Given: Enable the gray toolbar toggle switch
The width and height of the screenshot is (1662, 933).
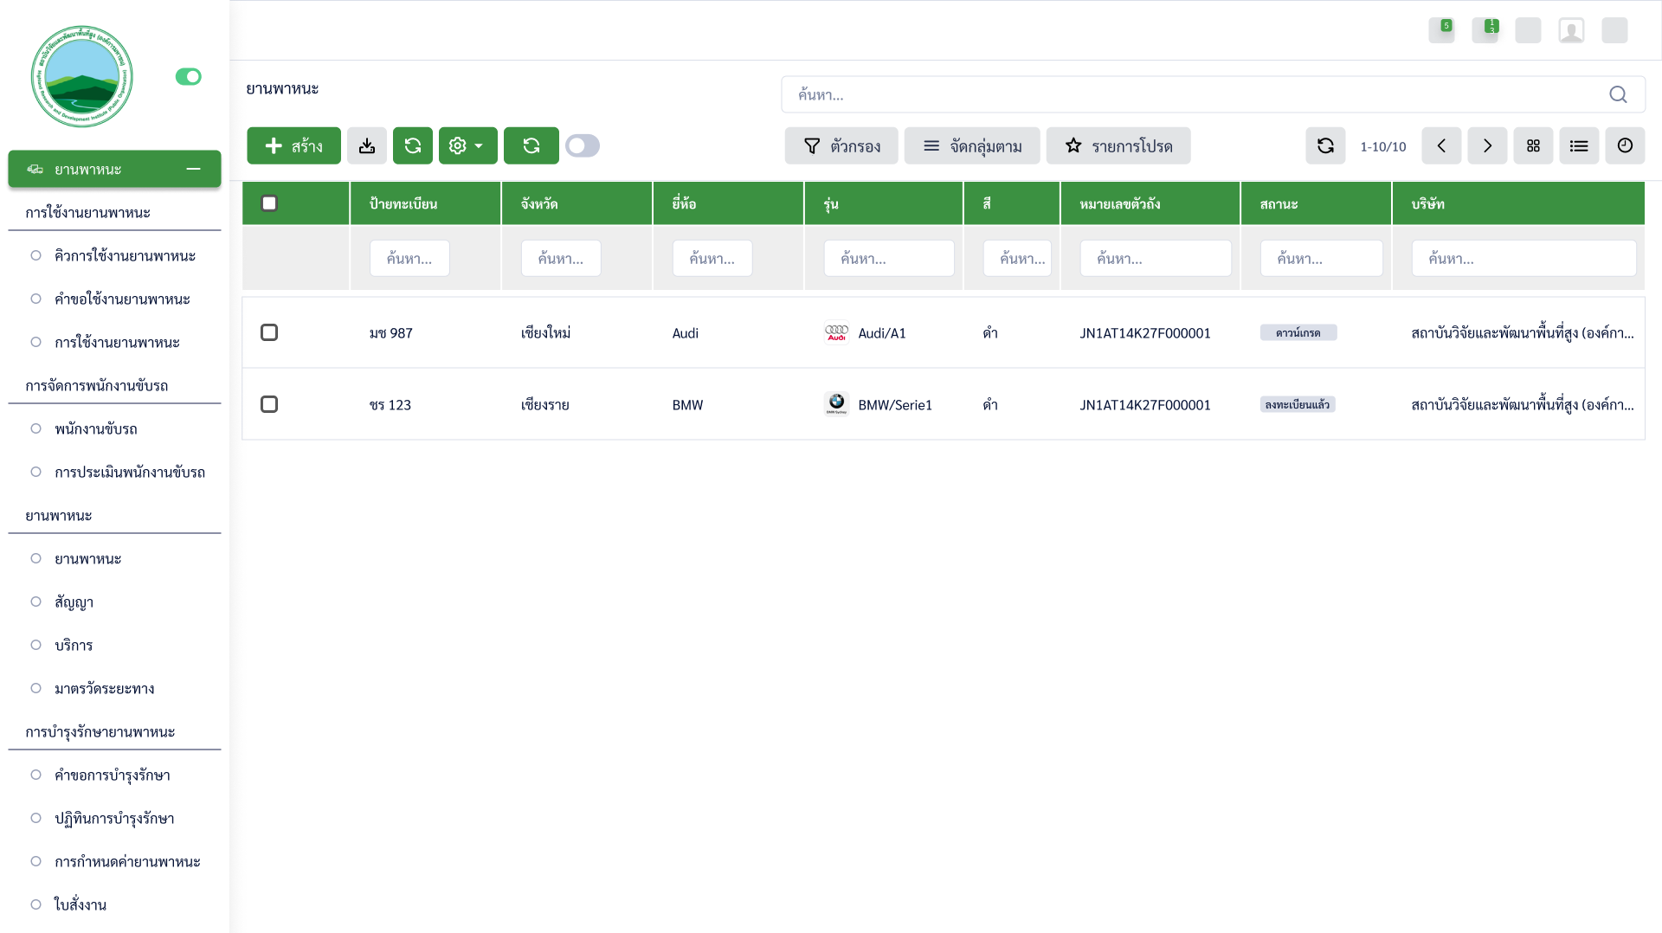Looking at the screenshot, I should click(582, 146).
